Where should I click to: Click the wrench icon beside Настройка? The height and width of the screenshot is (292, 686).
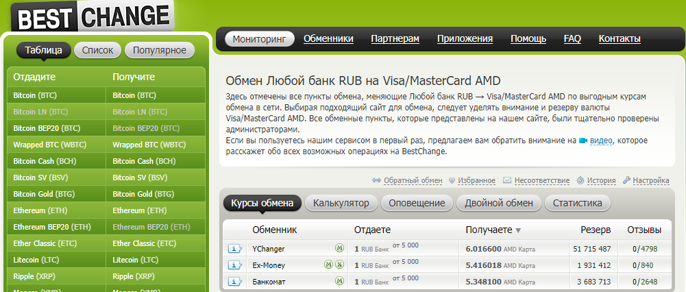click(x=626, y=180)
